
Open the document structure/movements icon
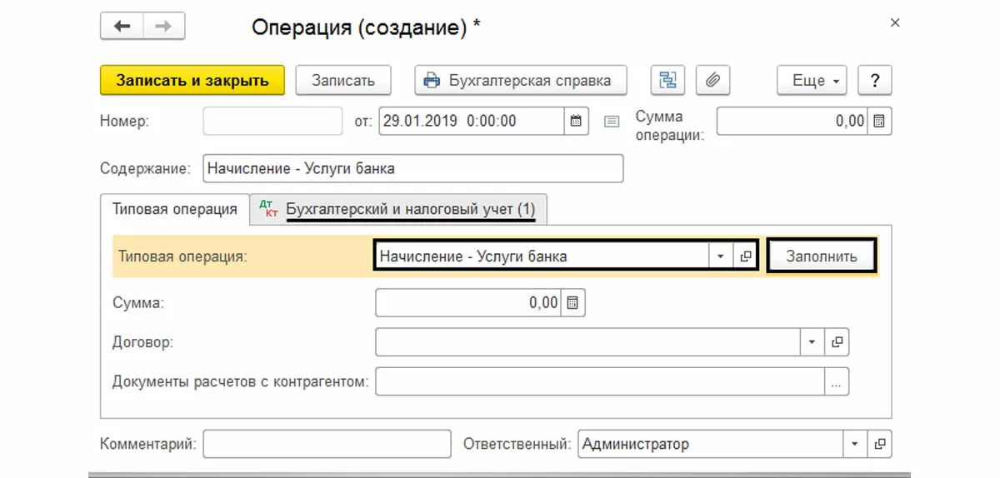pos(667,81)
